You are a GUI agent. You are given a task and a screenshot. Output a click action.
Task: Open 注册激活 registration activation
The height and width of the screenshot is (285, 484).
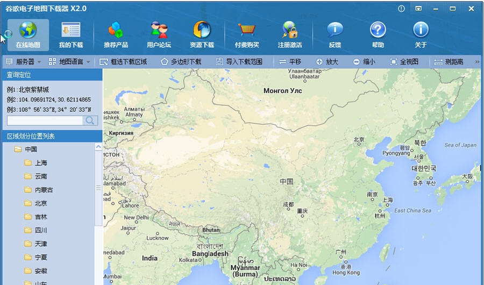click(290, 35)
